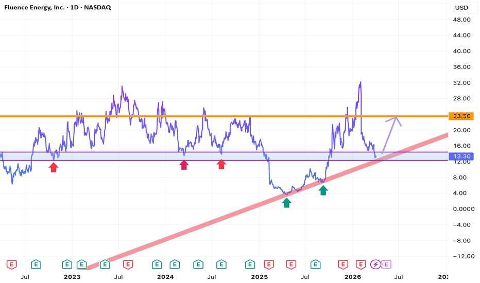Open the green earnings marker before Jul 2023

point(105,264)
